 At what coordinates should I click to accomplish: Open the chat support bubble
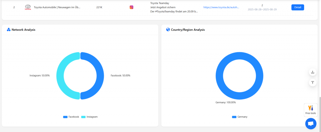coord(311,124)
